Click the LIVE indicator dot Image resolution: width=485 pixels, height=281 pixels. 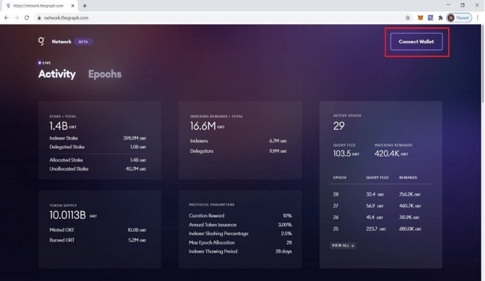(x=40, y=62)
